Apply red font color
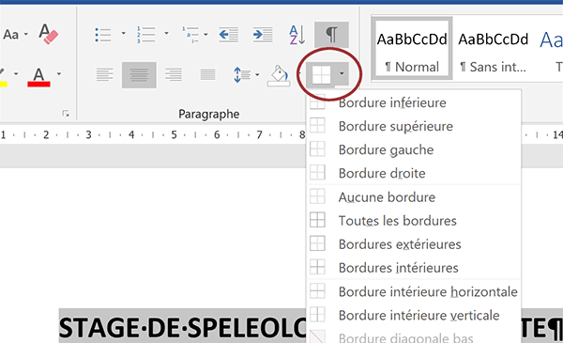Image resolution: width=563 pixels, height=343 pixels. 38,77
